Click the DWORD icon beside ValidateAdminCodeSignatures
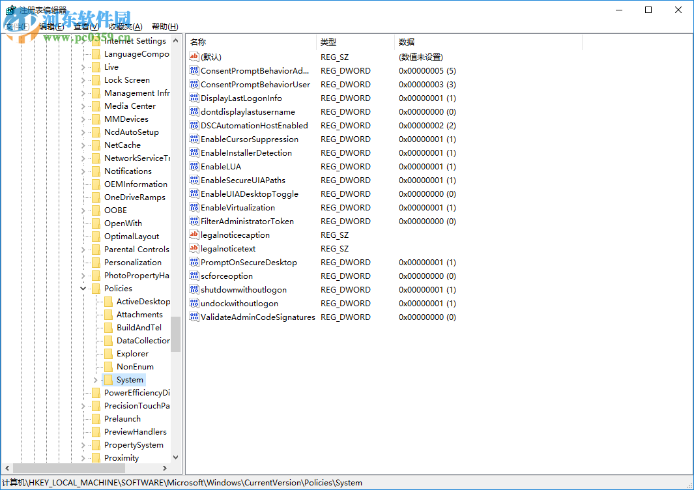694x490 pixels. 194,317
